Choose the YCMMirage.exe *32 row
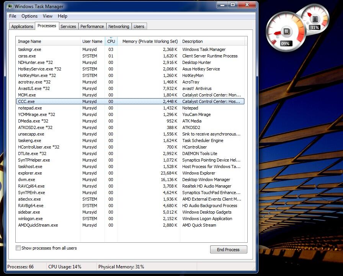 (x=131, y=114)
